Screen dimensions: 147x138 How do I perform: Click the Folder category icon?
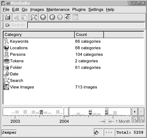point(6,68)
